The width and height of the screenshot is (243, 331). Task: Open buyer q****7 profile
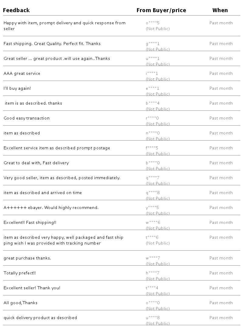coord(152,178)
